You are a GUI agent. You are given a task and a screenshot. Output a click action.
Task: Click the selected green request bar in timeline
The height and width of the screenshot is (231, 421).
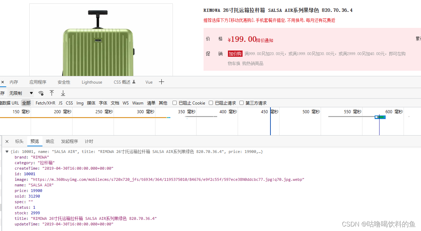(x=380, y=117)
